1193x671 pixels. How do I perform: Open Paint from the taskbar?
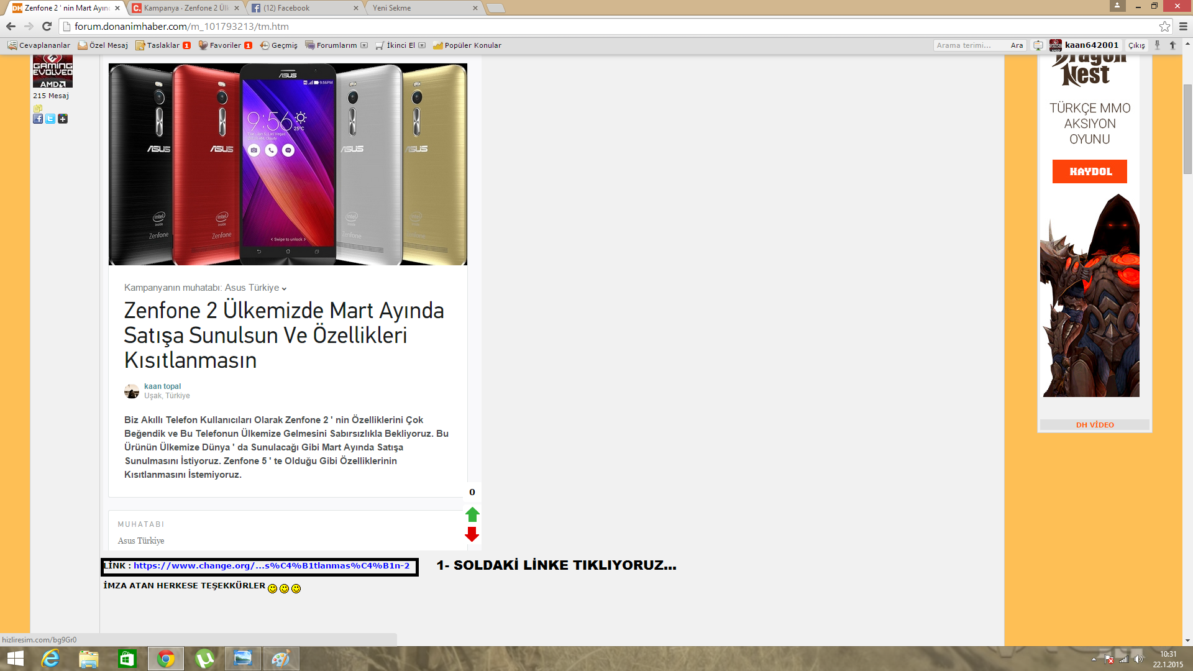pos(281,659)
